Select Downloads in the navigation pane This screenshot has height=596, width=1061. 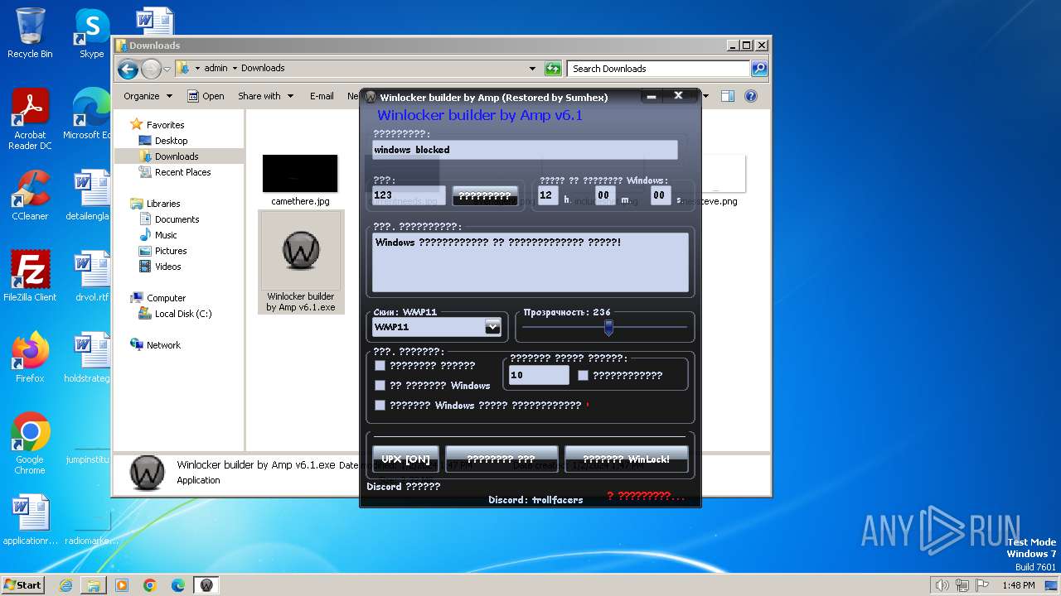pyautogui.click(x=177, y=156)
